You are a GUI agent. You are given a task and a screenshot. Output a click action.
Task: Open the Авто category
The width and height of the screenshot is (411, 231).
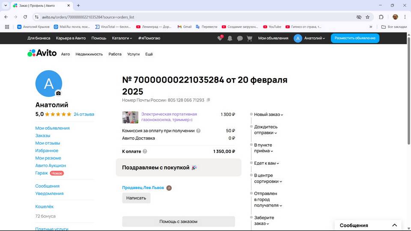pos(65,54)
